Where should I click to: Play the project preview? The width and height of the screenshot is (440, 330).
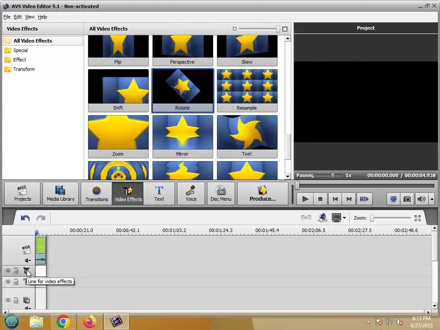click(x=306, y=199)
